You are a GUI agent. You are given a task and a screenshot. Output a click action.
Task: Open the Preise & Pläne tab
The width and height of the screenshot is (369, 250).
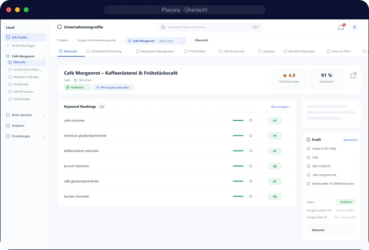pos(338,51)
